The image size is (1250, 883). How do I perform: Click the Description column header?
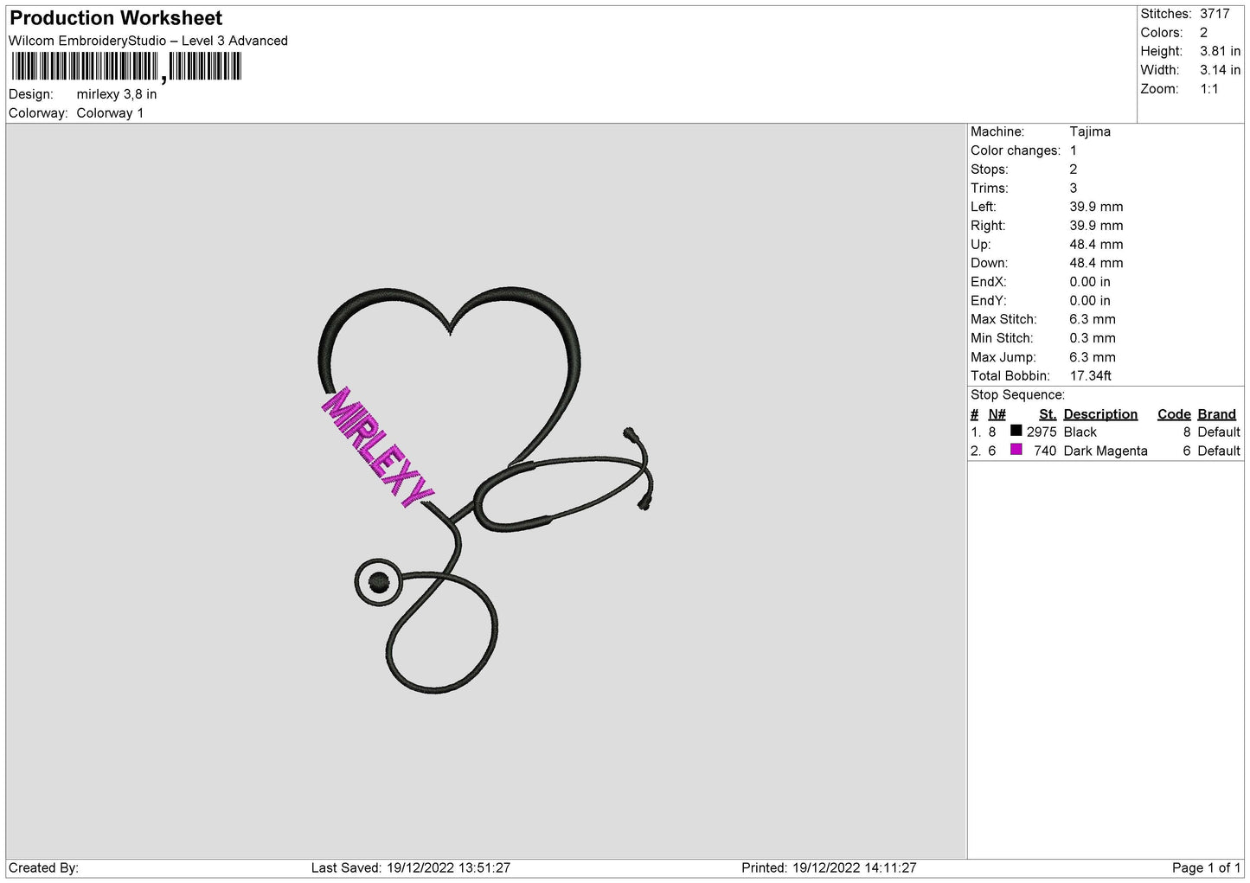tap(1100, 414)
